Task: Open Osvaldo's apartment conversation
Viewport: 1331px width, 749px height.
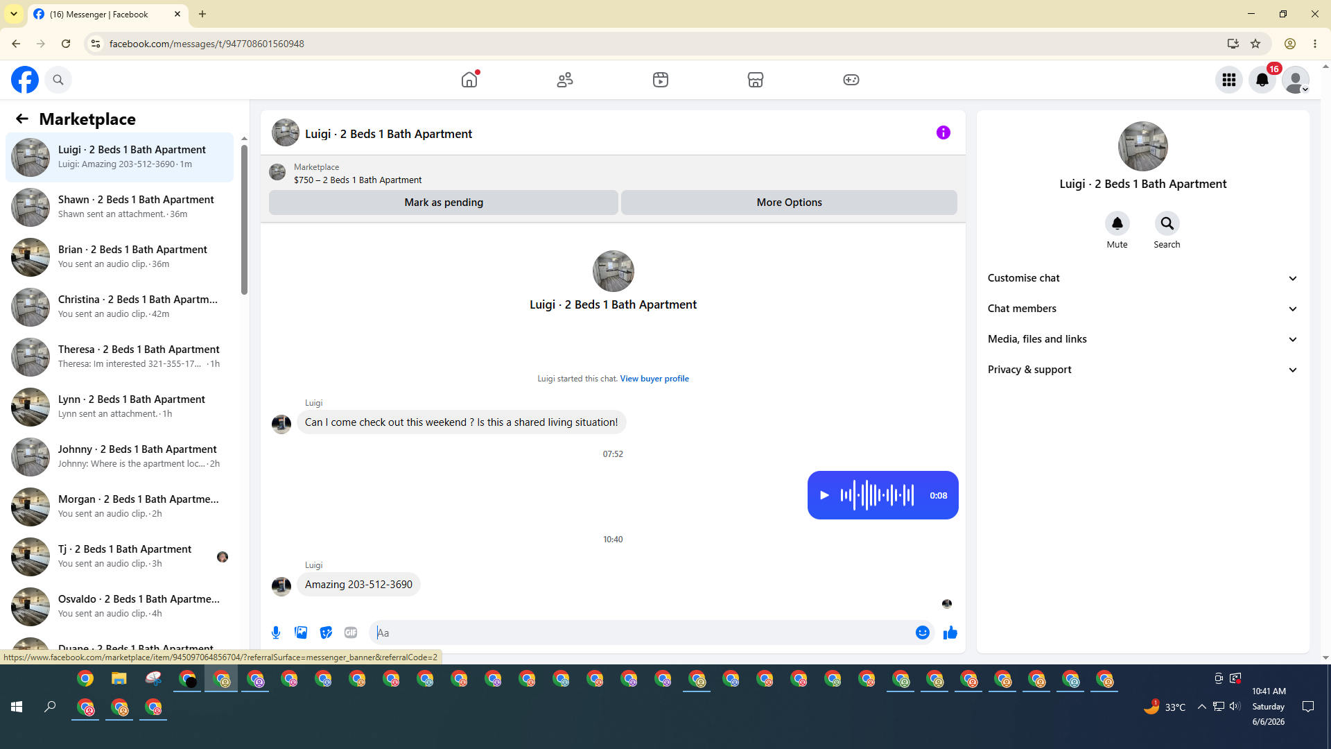Action: pos(120,606)
